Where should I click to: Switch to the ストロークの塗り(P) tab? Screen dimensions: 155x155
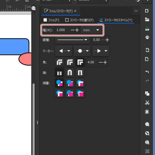point(79,20)
